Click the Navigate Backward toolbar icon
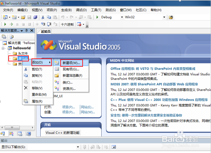211x153 pixels. coord(81,17)
